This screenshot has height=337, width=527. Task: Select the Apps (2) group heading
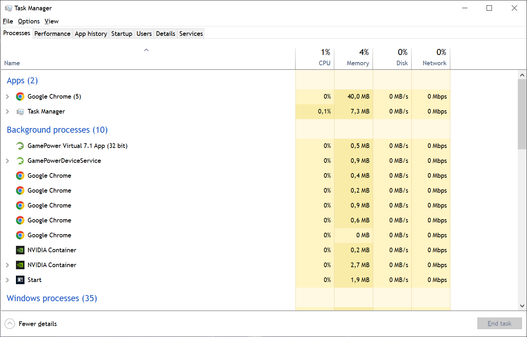pos(22,81)
